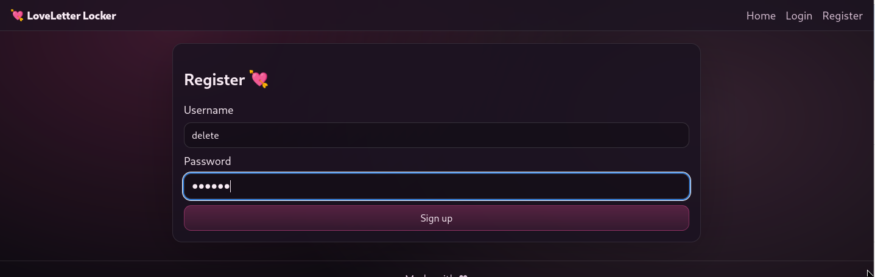
Task: Click the empty navbar area left of Home
Action: [x=426, y=16]
